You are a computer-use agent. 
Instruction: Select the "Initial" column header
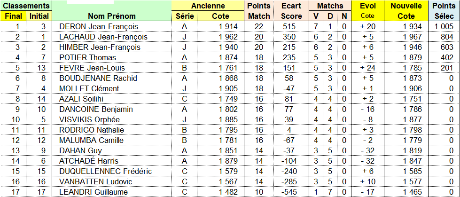point(38,16)
